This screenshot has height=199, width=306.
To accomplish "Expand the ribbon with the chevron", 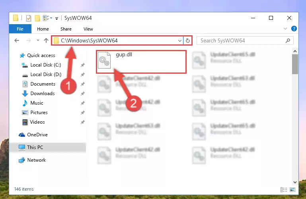I will click(x=285, y=29).
